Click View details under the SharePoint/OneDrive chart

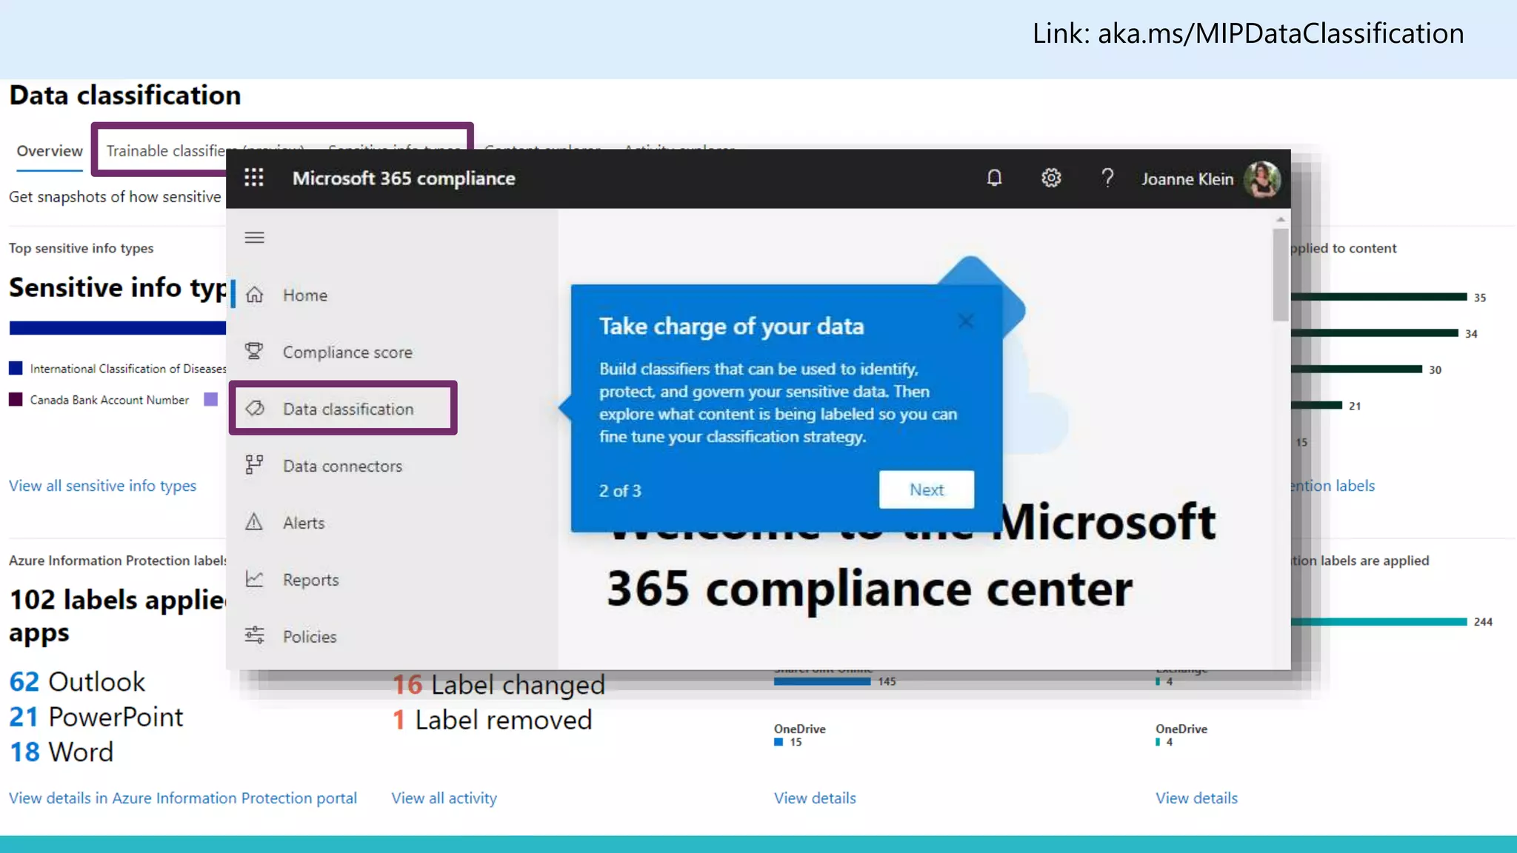tap(815, 798)
